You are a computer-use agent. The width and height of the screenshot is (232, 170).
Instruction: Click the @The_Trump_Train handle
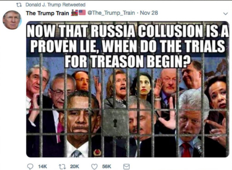pos(111,13)
